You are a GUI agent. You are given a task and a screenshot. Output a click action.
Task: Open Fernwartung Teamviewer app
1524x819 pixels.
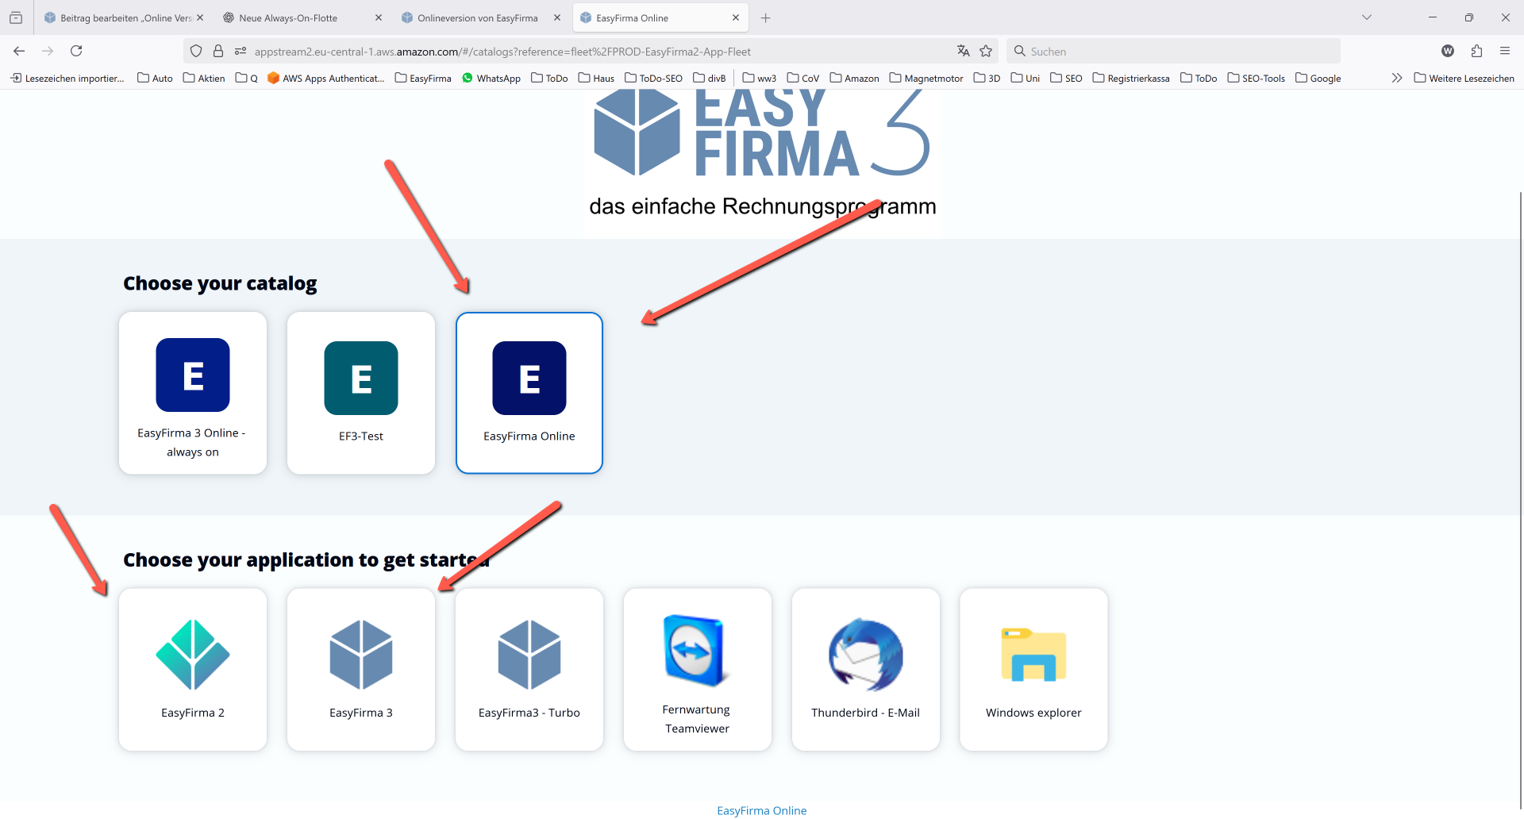point(697,669)
